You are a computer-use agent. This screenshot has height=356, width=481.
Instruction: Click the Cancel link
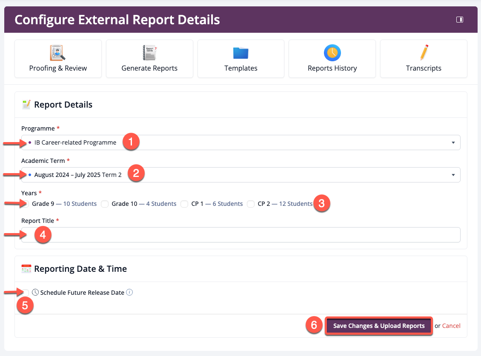point(451,326)
